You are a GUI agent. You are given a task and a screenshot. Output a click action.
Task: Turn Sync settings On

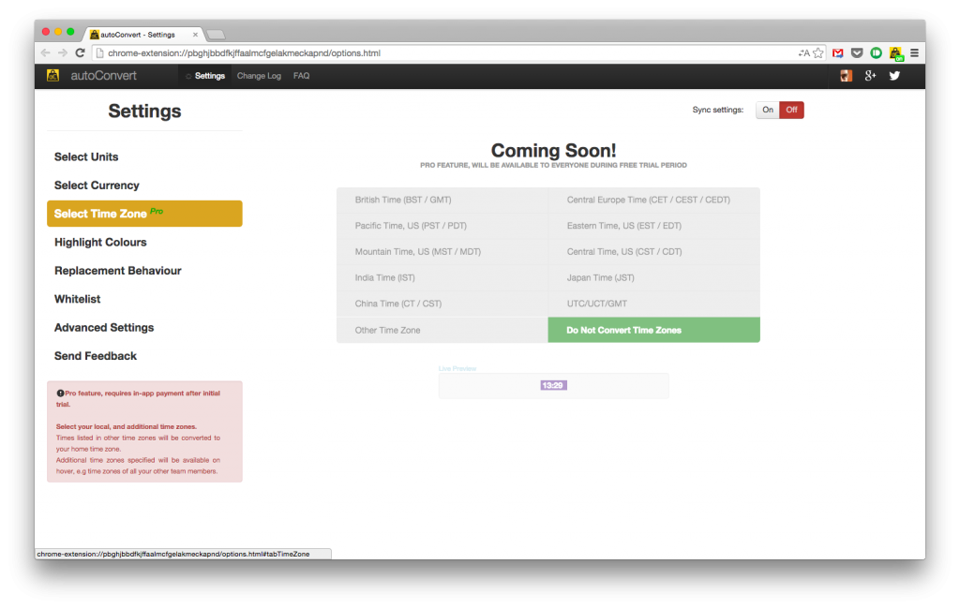click(767, 110)
